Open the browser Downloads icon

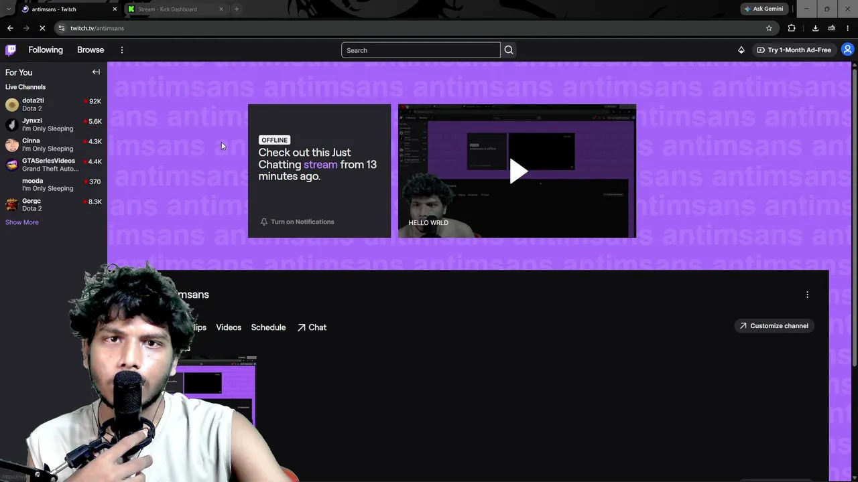tap(815, 28)
